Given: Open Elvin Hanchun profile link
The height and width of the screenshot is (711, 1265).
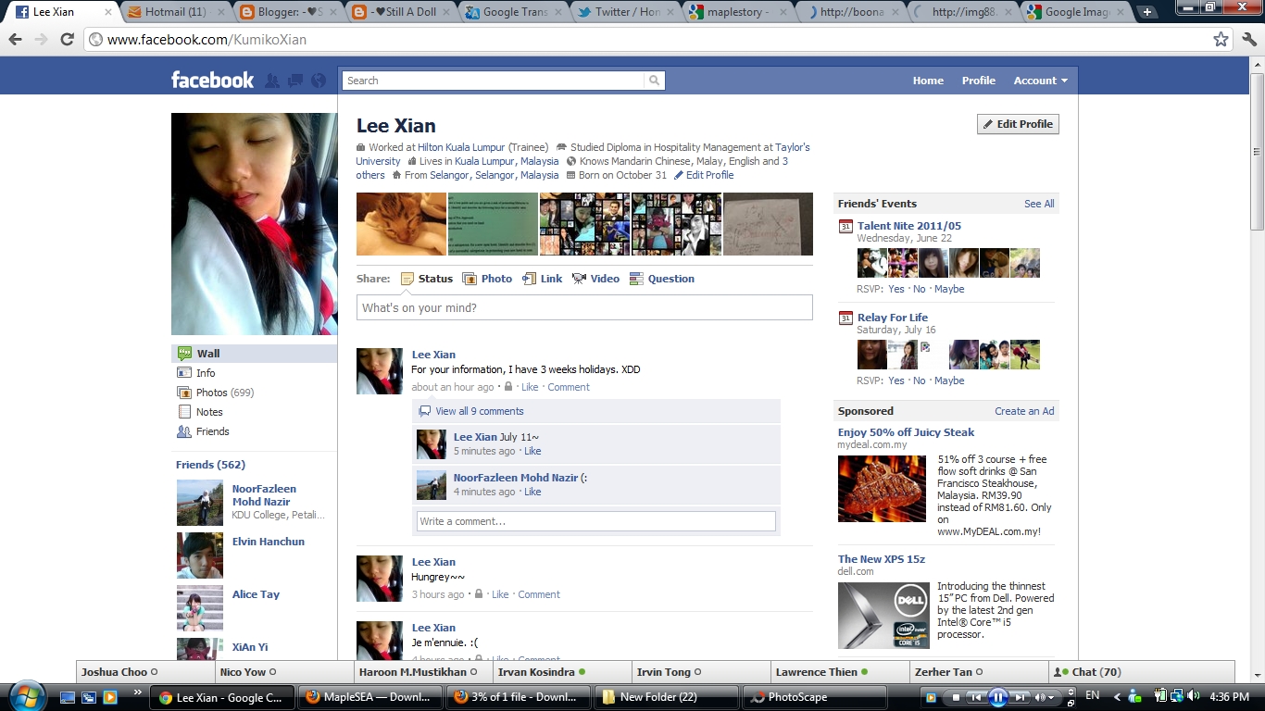Looking at the screenshot, I should (x=269, y=542).
